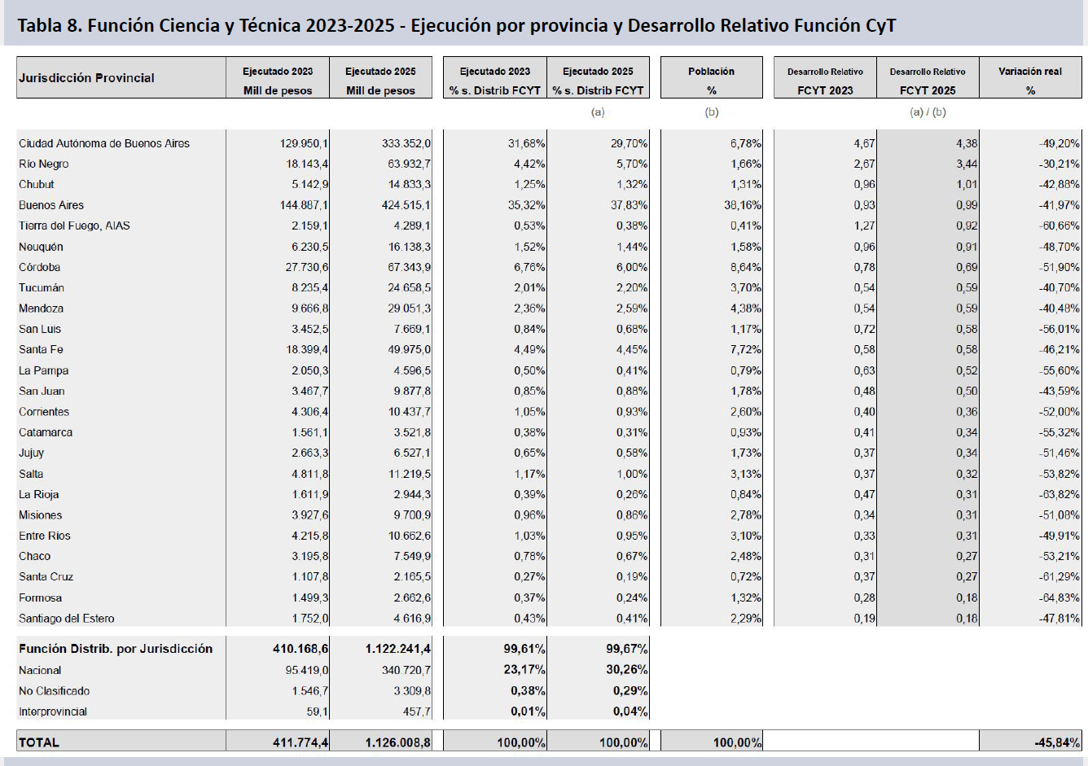Click the 'Desarrollo Relativo FCYT 2023' header
The image size is (1088, 766).
[825, 80]
